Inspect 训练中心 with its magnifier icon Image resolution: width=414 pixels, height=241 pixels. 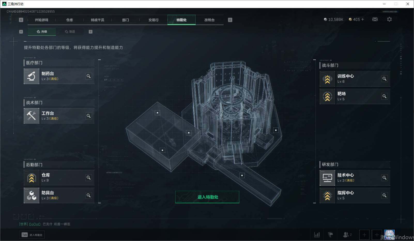tap(385, 79)
